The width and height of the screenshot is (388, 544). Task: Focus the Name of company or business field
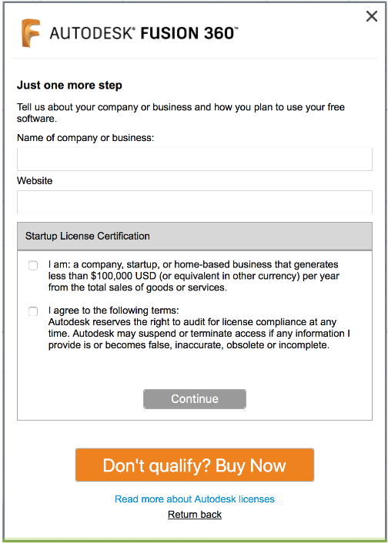pos(195,160)
